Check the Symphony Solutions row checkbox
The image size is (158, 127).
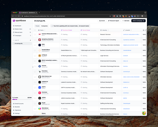35,40
